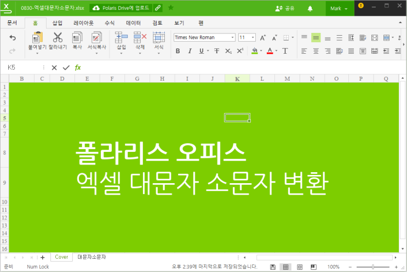Switch to the 삽입 (Insert) tab
Screen dimensions: 407x272
click(58, 23)
